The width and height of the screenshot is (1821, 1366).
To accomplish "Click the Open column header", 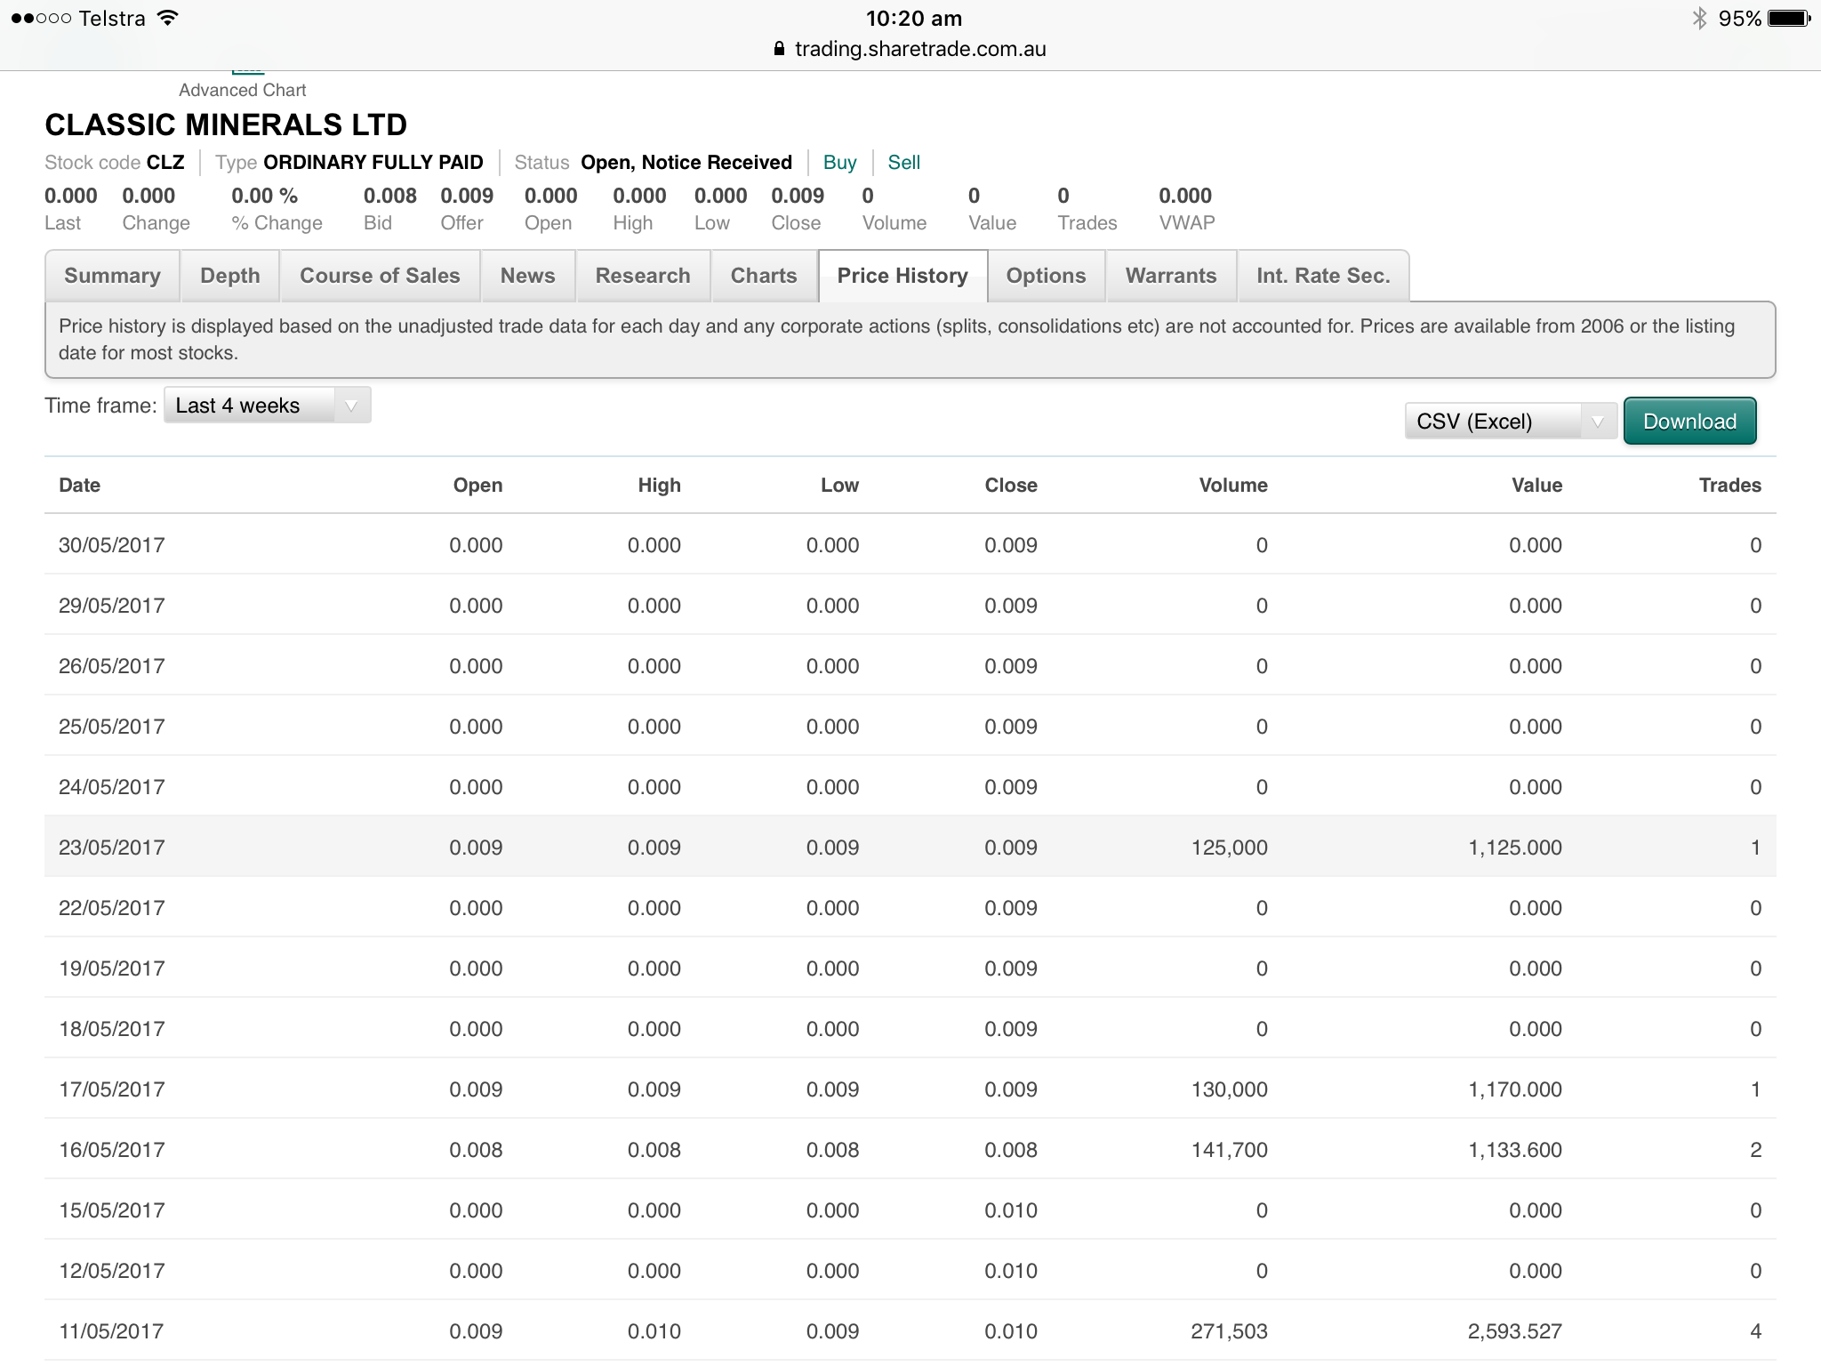I will pos(477,486).
